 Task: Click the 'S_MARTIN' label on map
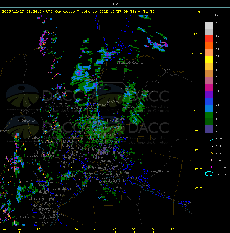[x=104, y=161]
